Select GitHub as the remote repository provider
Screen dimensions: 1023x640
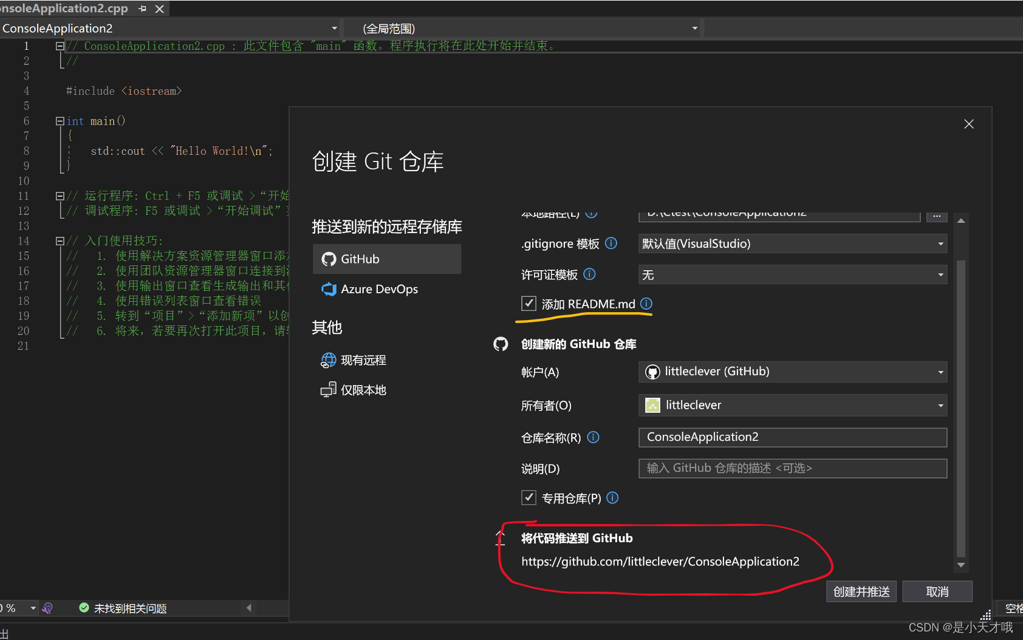[x=386, y=259]
